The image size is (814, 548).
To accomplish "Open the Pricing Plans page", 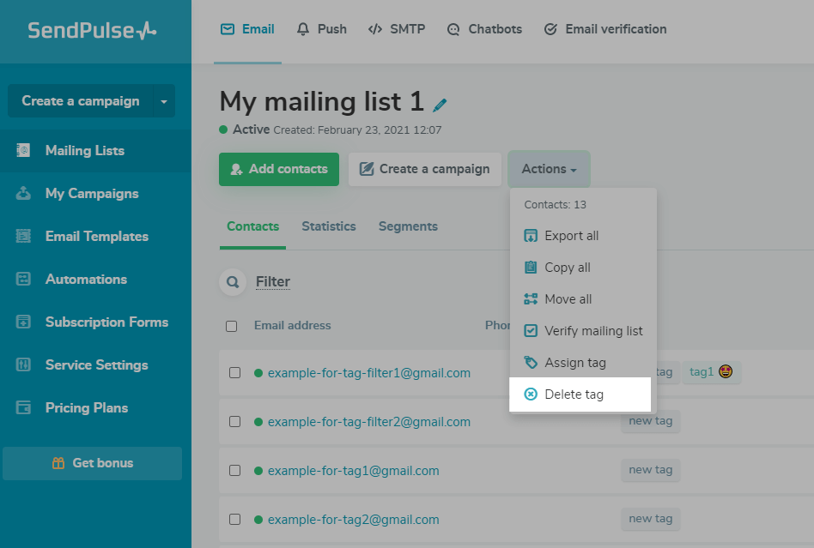I will [86, 408].
